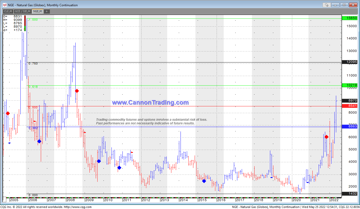Click the blue diamond marker in 2015
The height and width of the screenshot is (209, 360).
pyautogui.click(x=204, y=181)
